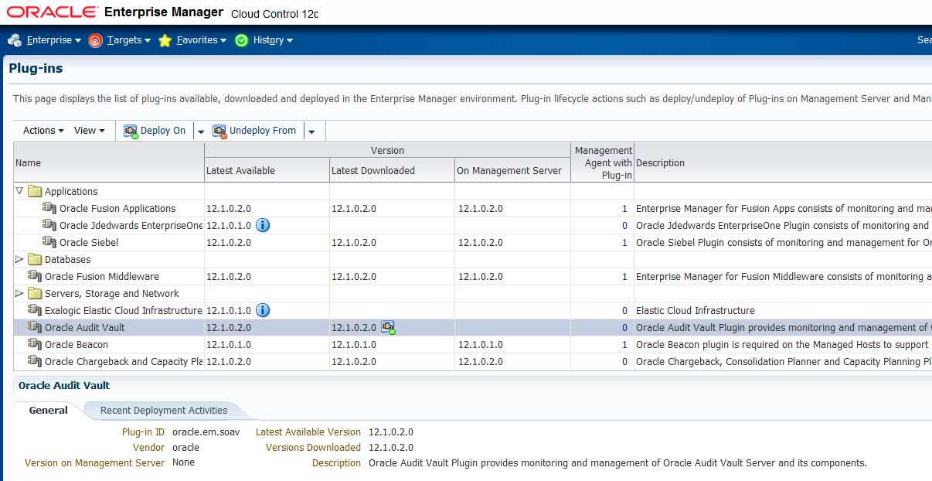The height and width of the screenshot is (481, 932).
Task: Click info icon beside Exalogic Elastic Cloud version
Action: pyautogui.click(x=263, y=310)
